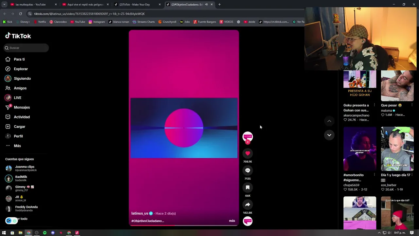Screen dimensions: 419x236
Task: Open Discord from the taskbar
Action: coord(53,233)
